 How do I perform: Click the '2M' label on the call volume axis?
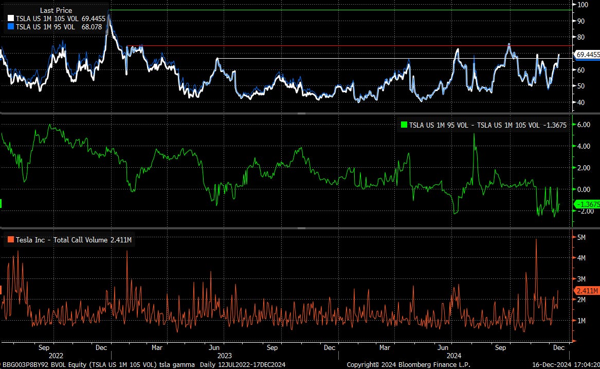(581, 300)
